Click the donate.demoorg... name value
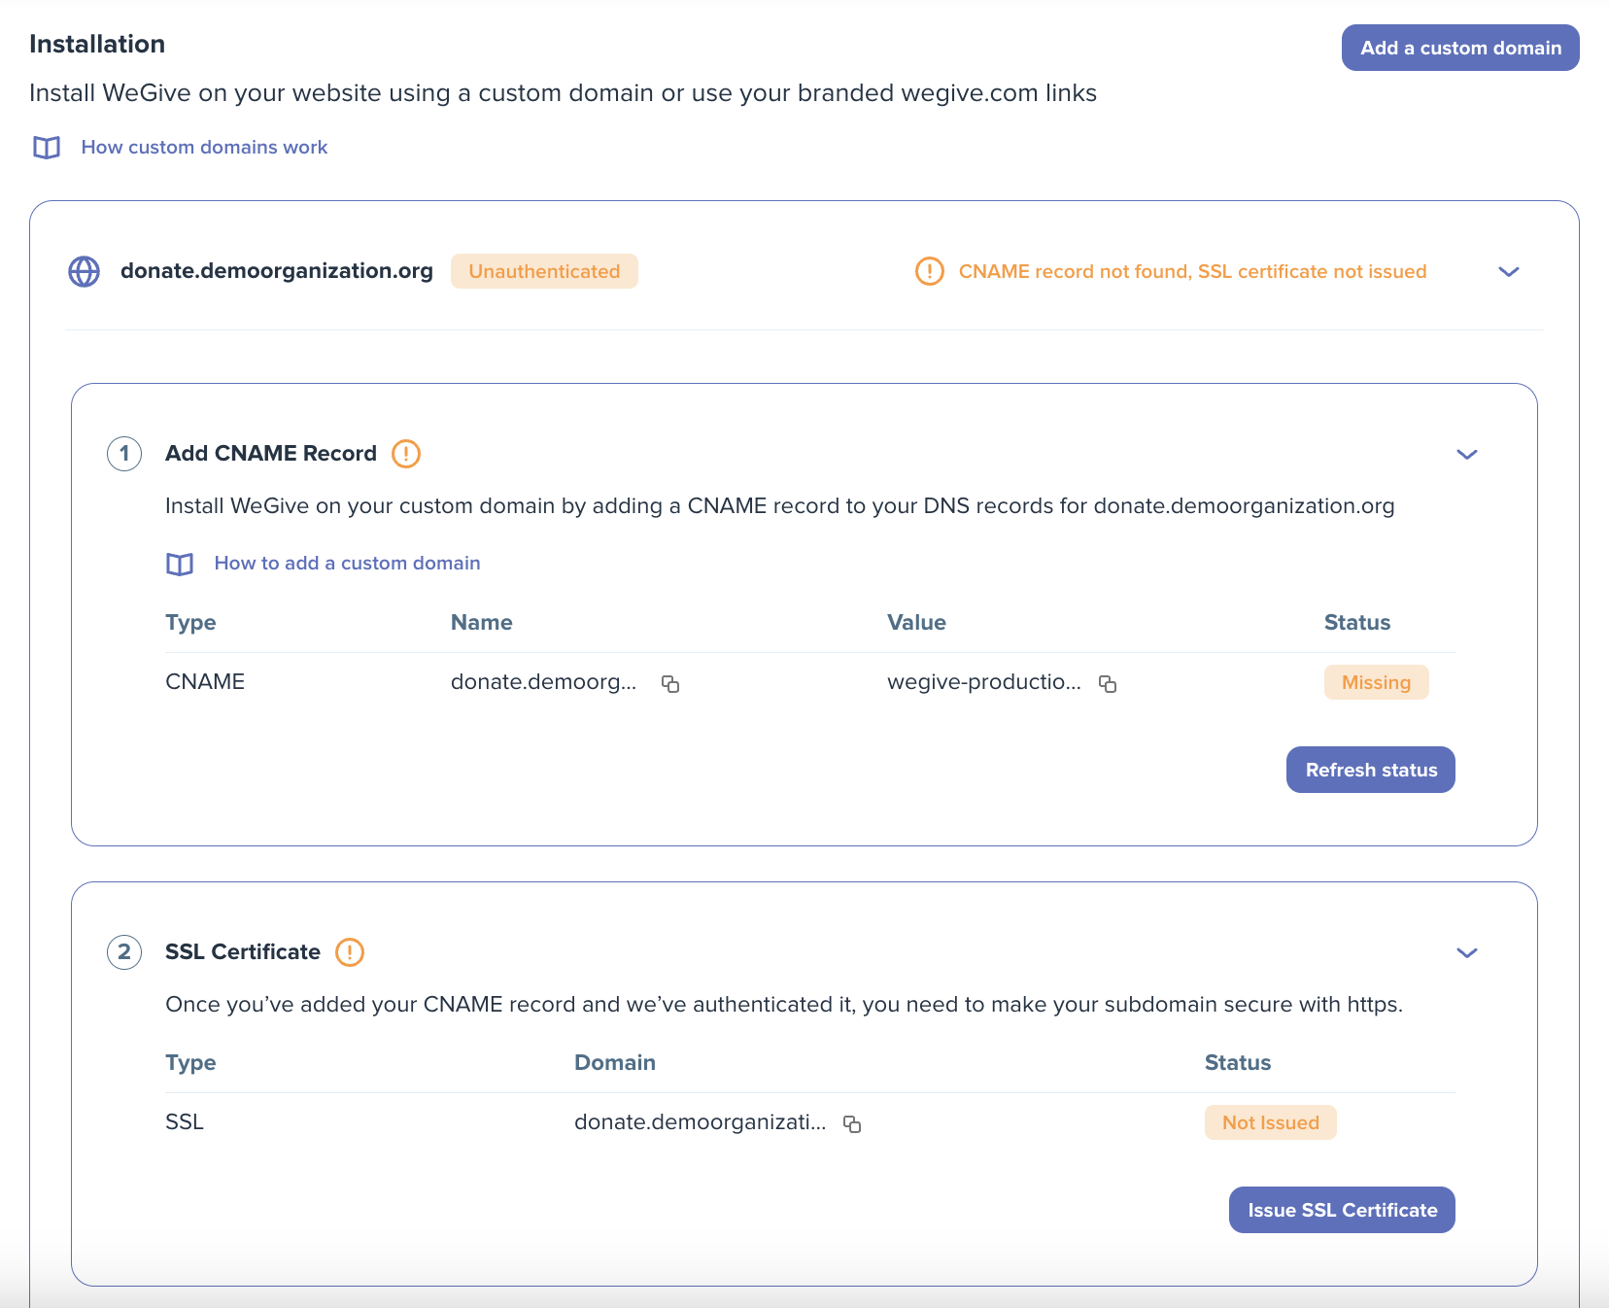The image size is (1609, 1308). (x=543, y=682)
